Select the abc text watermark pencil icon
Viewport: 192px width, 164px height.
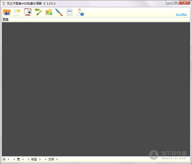pos(38,12)
